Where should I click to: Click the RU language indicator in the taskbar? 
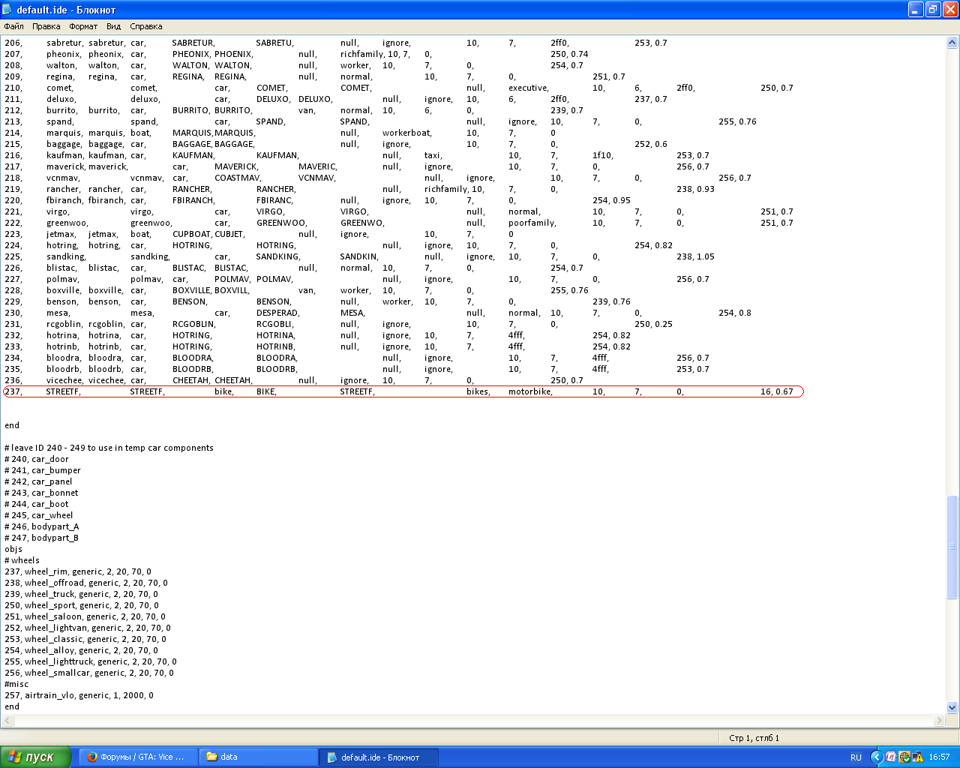[856, 757]
